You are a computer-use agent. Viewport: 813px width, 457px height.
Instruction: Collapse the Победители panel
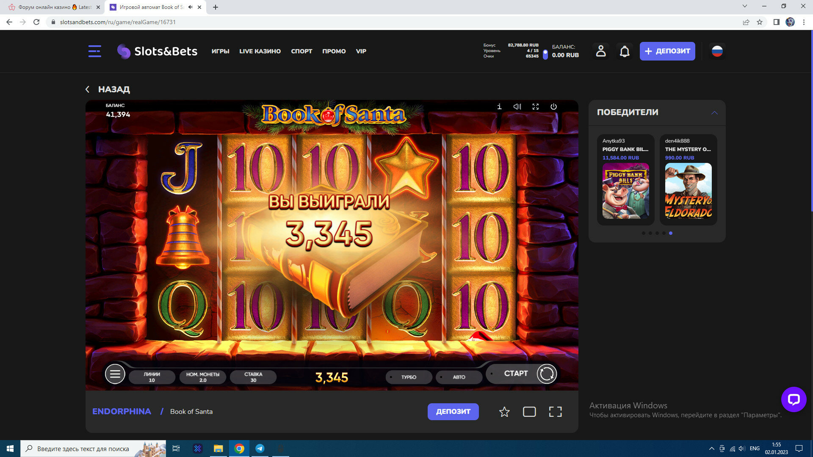coord(714,113)
